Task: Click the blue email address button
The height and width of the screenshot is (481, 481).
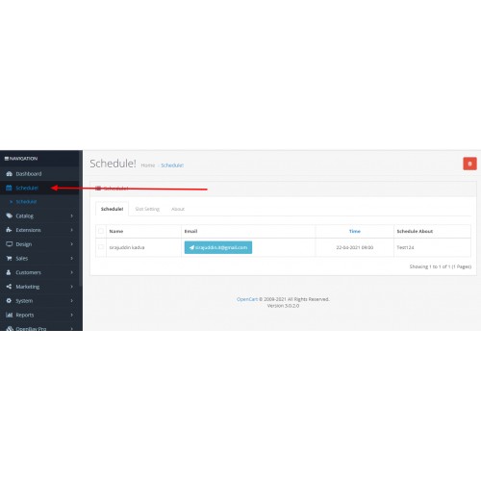Action: (x=218, y=247)
